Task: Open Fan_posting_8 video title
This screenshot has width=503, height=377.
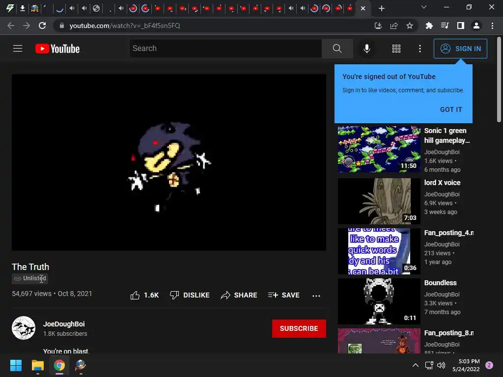Action: (448, 333)
